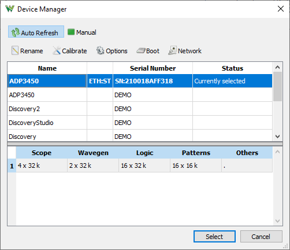290x250 pixels.
Task: Select configuration row number 1
Action: (12, 166)
